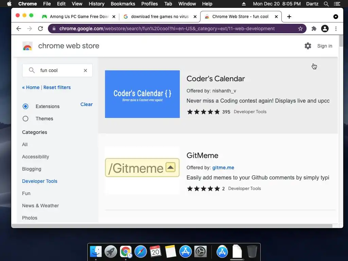Click the Gitmeme thumbnail image
Screen dimensions: 348x261
point(142,171)
